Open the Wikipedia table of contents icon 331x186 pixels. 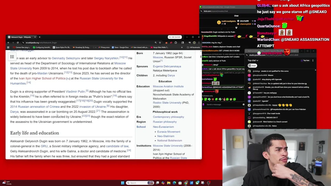(12, 57)
